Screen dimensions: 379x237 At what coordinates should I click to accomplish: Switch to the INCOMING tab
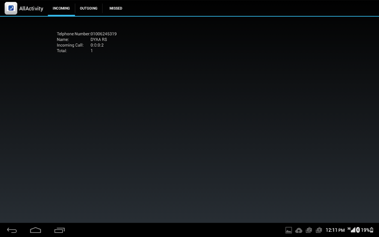click(61, 8)
